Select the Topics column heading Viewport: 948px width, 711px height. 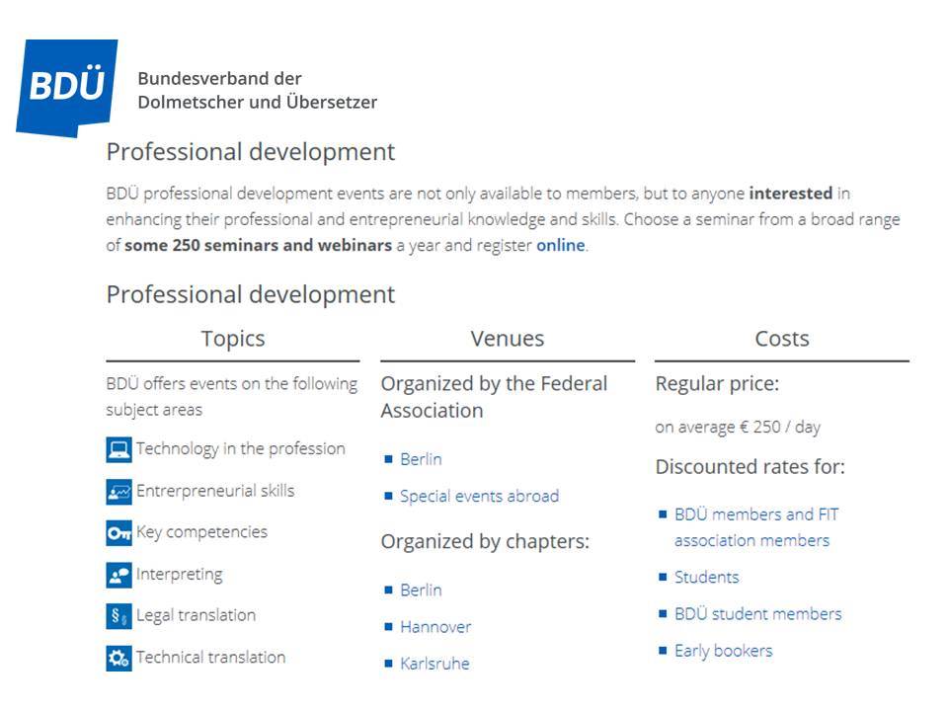233,339
